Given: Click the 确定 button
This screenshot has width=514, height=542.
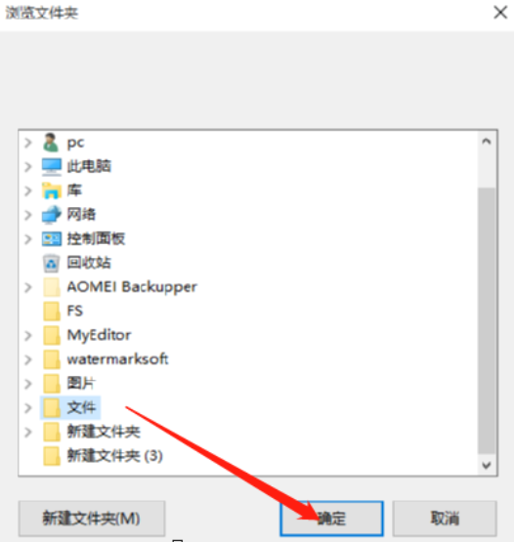Looking at the screenshot, I should point(331,519).
